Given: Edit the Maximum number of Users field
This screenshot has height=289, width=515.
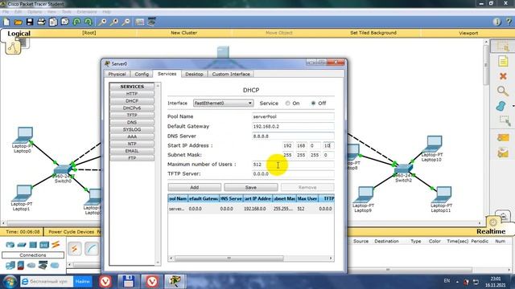Looking at the screenshot, I should (x=293, y=164).
